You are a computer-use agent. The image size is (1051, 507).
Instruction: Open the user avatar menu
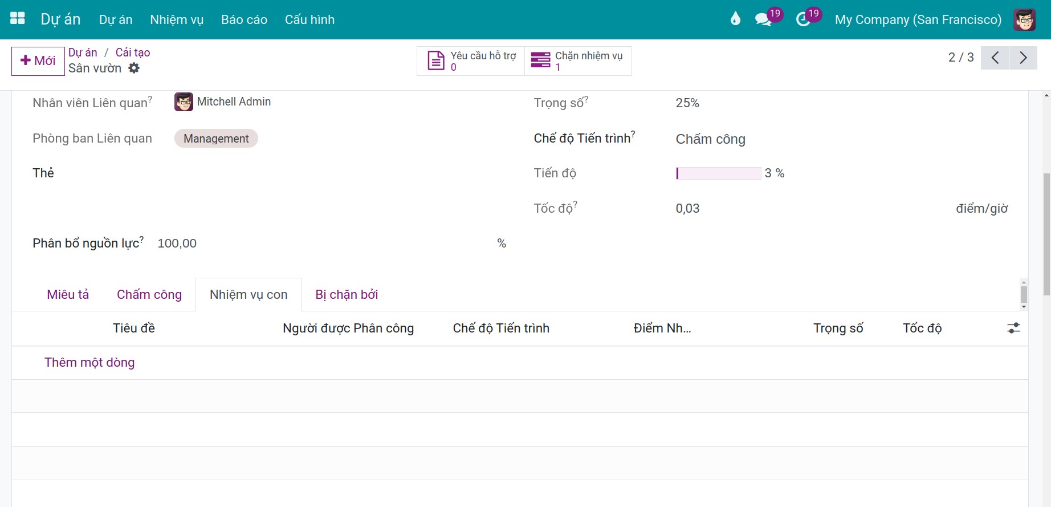coord(1024,19)
